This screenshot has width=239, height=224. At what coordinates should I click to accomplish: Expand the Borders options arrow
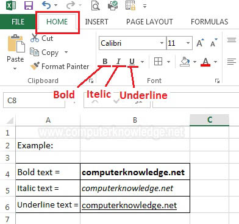pos(168,62)
